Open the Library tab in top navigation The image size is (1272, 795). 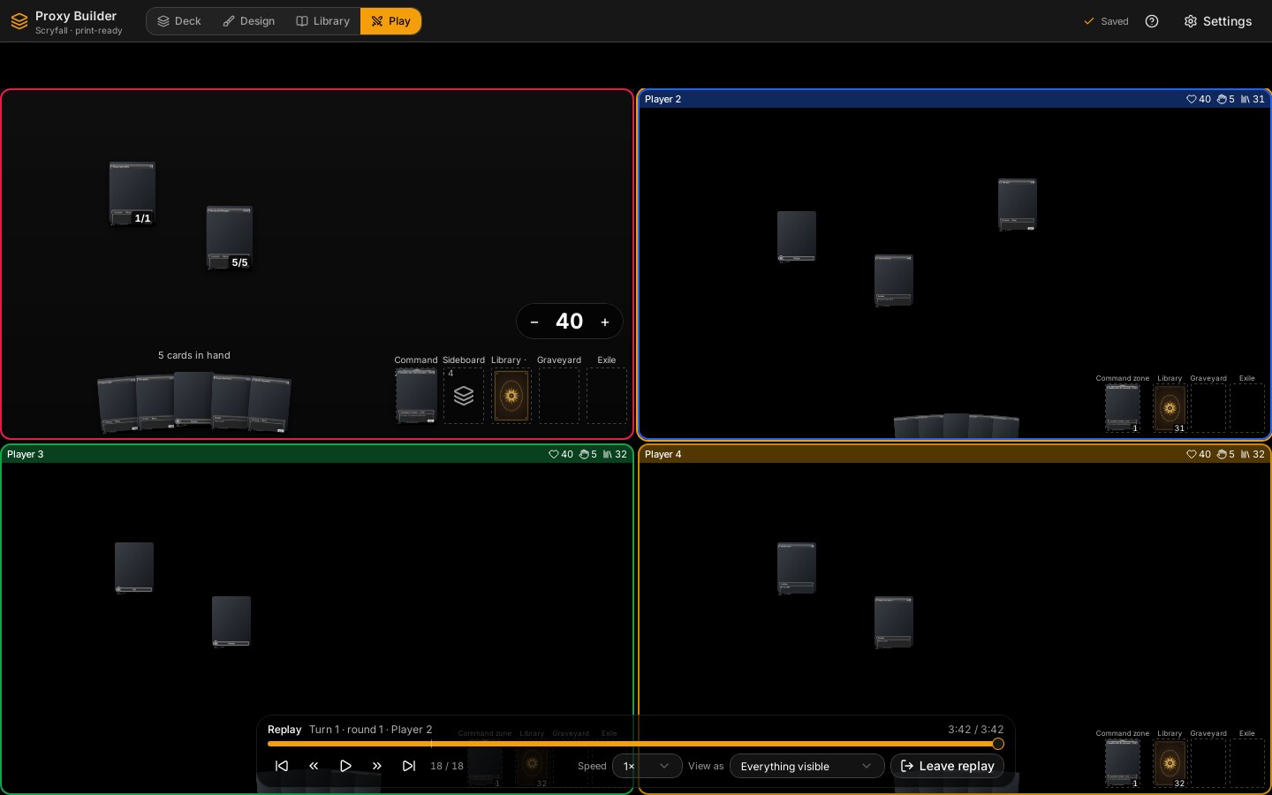coord(322,21)
